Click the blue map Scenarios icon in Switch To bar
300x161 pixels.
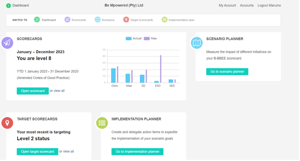click(x=98, y=19)
